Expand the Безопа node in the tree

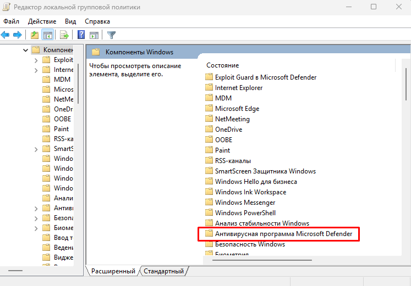[x=36, y=218]
